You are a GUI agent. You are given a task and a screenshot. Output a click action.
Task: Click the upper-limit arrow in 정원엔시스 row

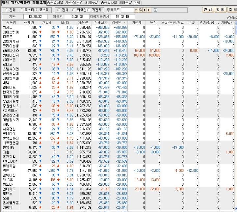point(40,106)
